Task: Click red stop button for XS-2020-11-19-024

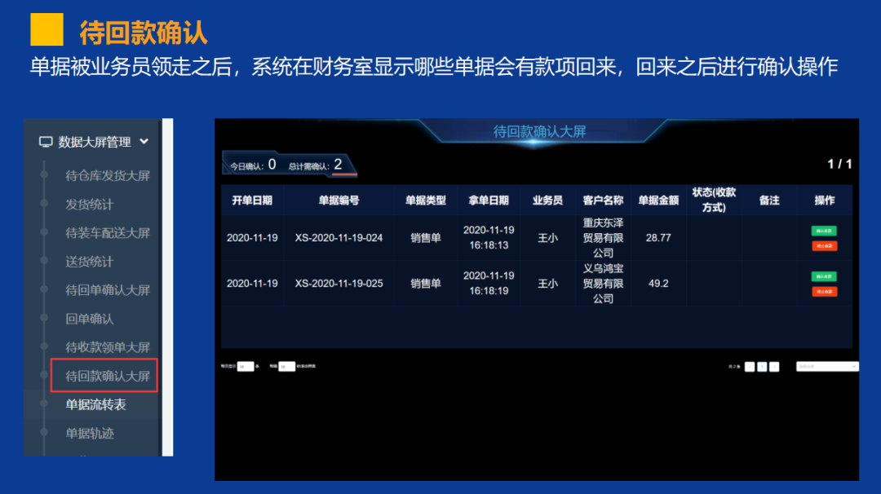Action: click(824, 246)
